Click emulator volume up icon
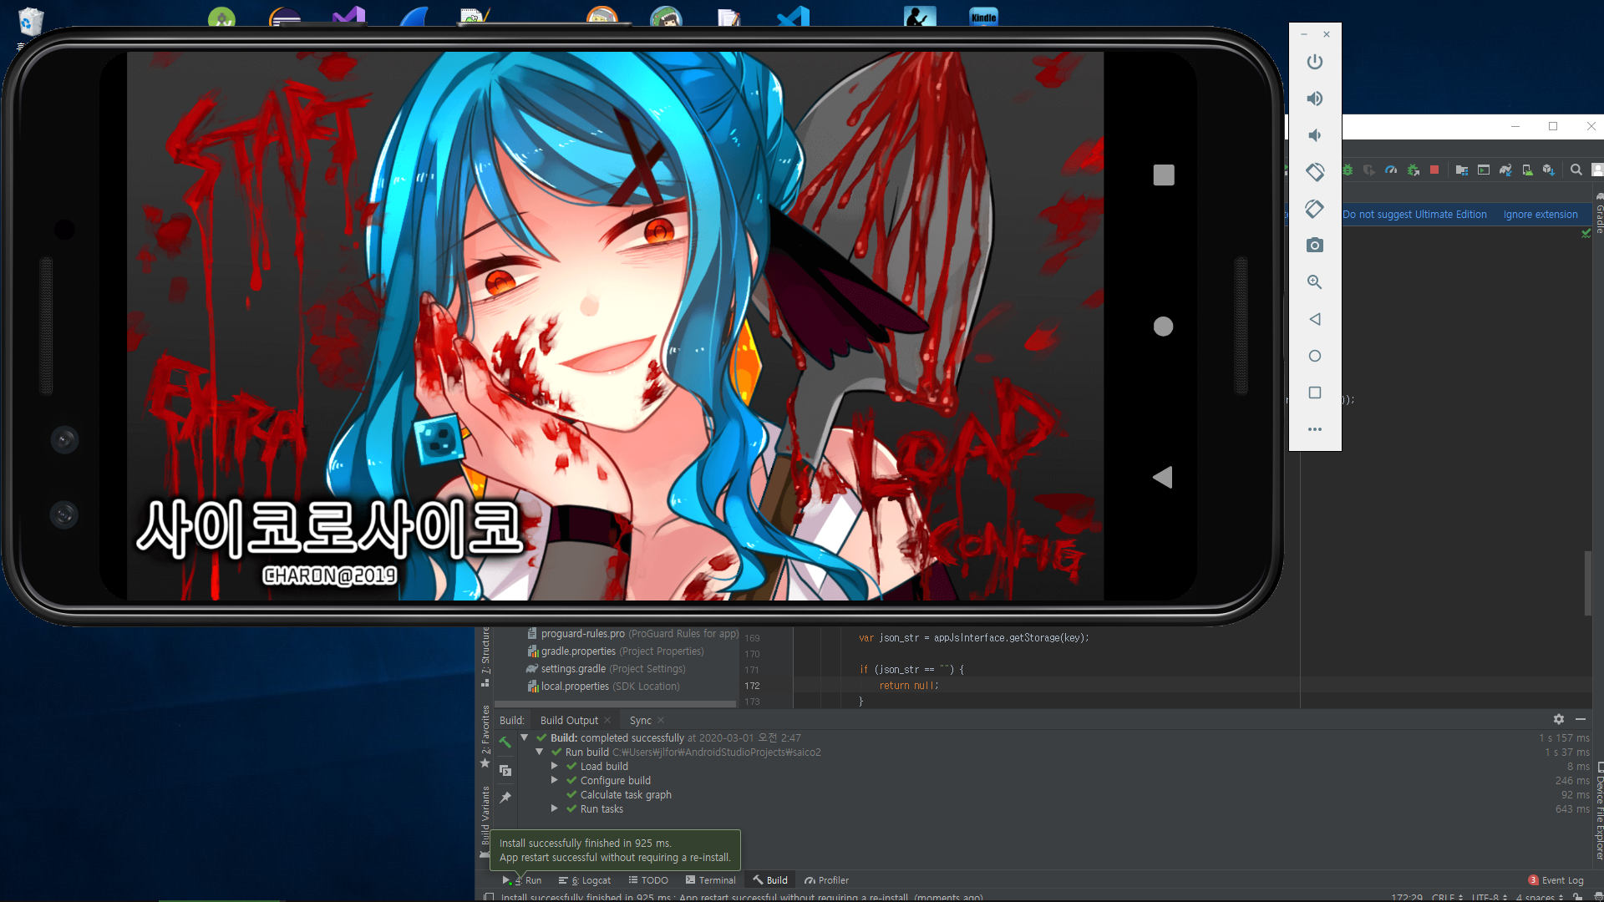The height and width of the screenshot is (902, 1604). 1315,99
